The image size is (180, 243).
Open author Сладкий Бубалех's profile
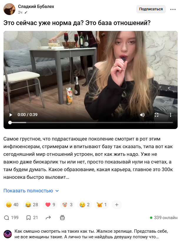click(x=36, y=6)
